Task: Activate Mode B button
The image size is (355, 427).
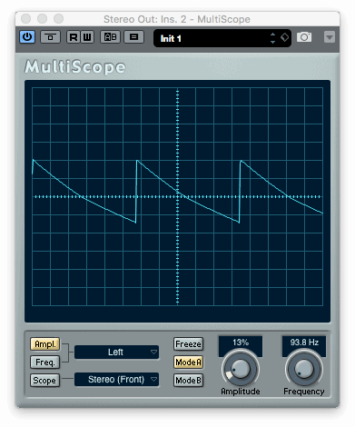Action: click(188, 381)
